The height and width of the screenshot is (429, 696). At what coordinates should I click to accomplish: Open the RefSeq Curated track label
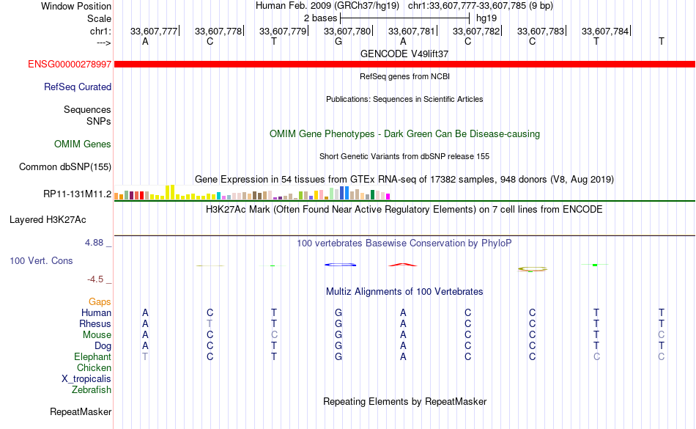pos(77,87)
